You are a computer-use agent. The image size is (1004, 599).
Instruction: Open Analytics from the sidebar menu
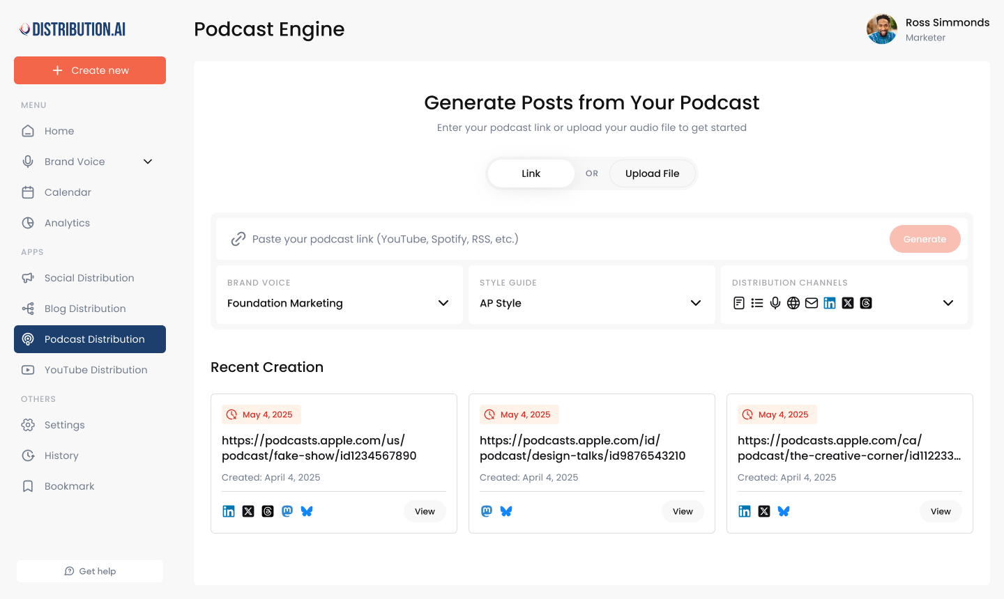[67, 223]
